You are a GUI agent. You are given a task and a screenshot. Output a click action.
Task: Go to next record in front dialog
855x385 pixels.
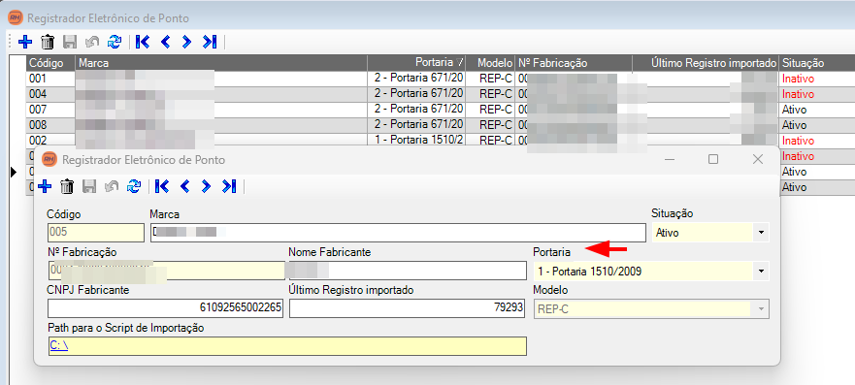206,187
